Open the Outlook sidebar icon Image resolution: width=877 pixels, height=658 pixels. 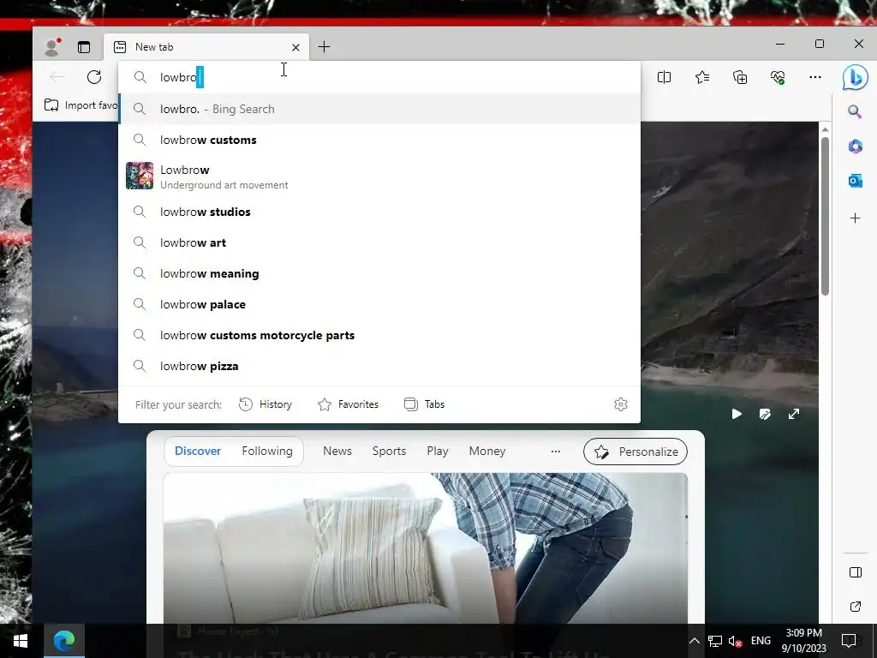tap(856, 182)
